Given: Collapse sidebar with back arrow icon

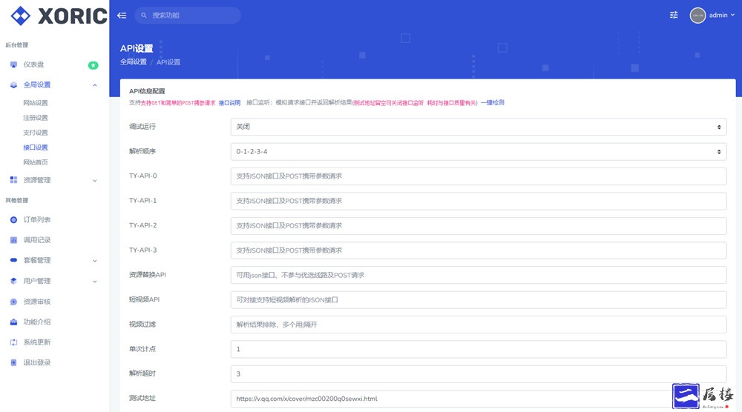Looking at the screenshot, I should (122, 15).
